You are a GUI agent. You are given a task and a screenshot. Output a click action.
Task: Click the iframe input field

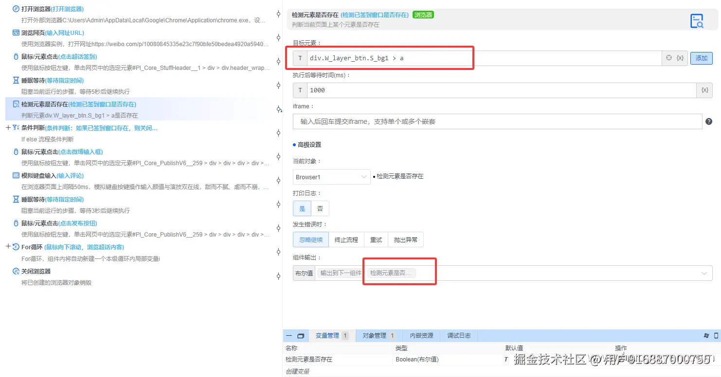point(497,121)
